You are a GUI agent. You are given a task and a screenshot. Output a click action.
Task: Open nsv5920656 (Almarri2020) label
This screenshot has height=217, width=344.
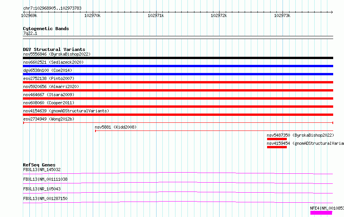click(x=51, y=86)
